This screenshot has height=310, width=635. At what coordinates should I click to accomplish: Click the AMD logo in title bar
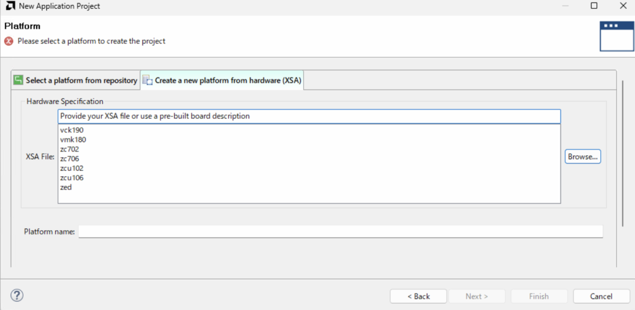coord(9,6)
